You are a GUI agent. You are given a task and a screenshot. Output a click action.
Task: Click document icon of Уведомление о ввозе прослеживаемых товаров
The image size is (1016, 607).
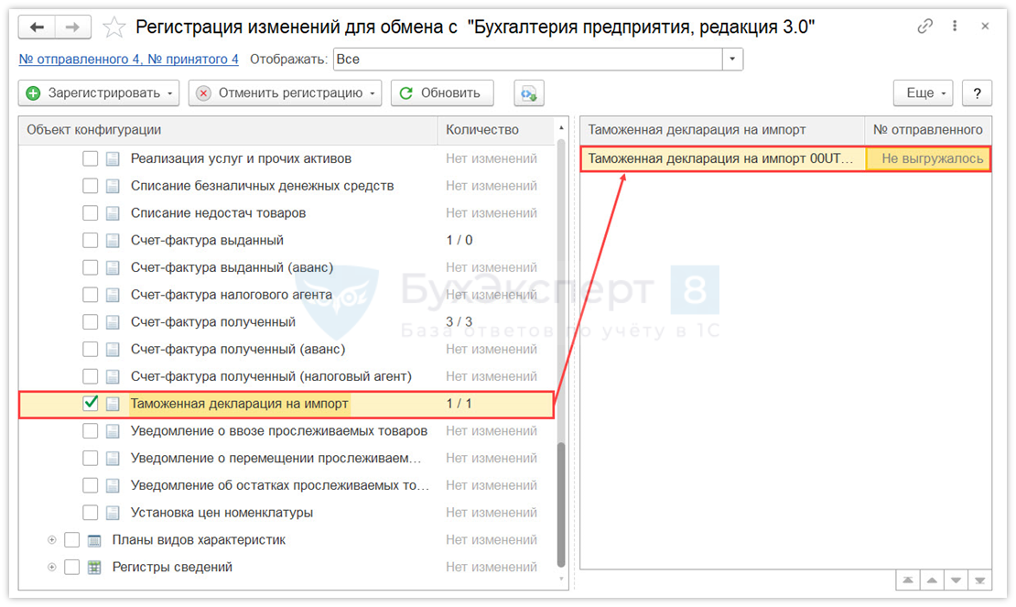click(113, 431)
